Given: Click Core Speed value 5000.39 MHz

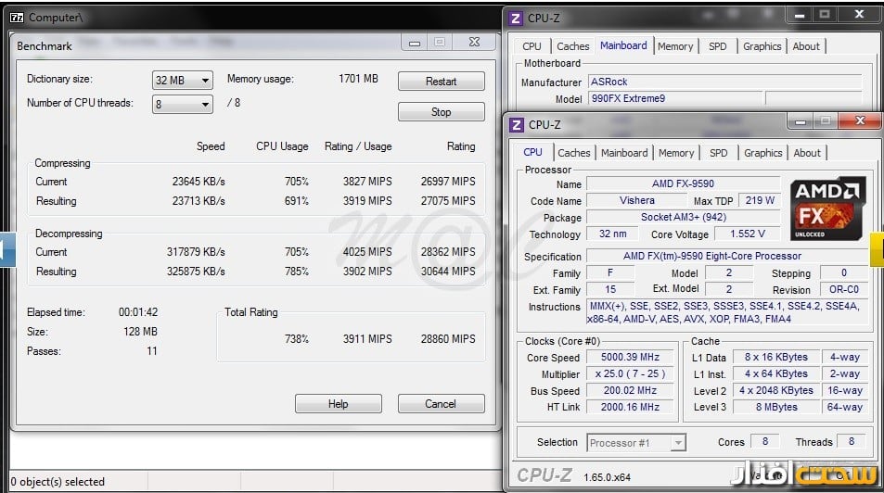Looking at the screenshot, I should (x=630, y=357).
